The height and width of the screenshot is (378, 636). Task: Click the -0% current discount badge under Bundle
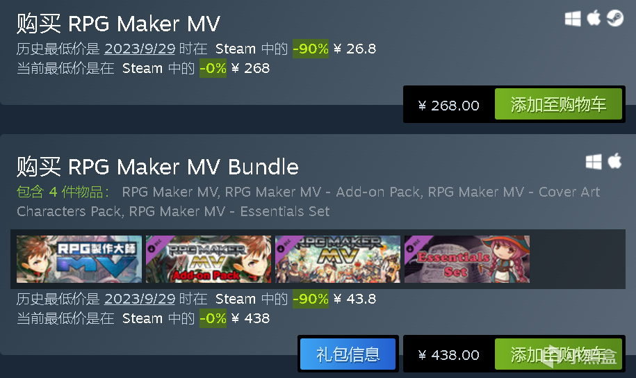(x=213, y=318)
